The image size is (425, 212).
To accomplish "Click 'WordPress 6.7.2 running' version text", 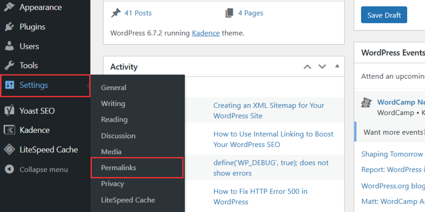I will tap(150, 33).
